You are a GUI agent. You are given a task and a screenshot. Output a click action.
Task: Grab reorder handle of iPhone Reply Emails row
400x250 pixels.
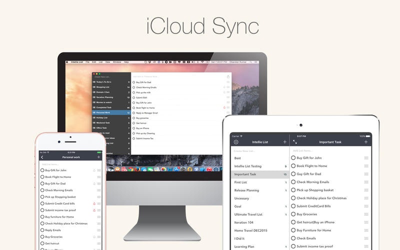tap(98, 230)
